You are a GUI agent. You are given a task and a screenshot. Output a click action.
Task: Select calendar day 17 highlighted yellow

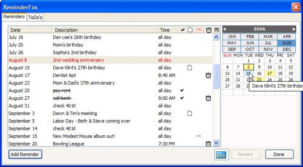click(270, 73)
